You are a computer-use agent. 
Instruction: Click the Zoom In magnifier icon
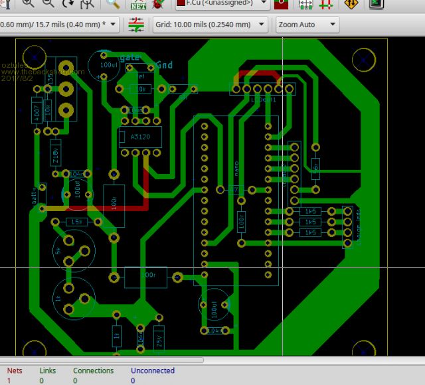click(x=29, y=3)
